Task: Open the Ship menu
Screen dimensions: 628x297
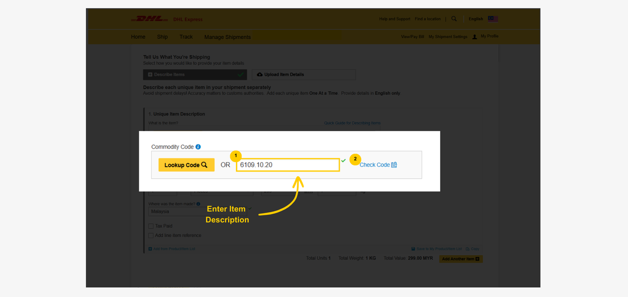Action: click(x=162, y=37)
